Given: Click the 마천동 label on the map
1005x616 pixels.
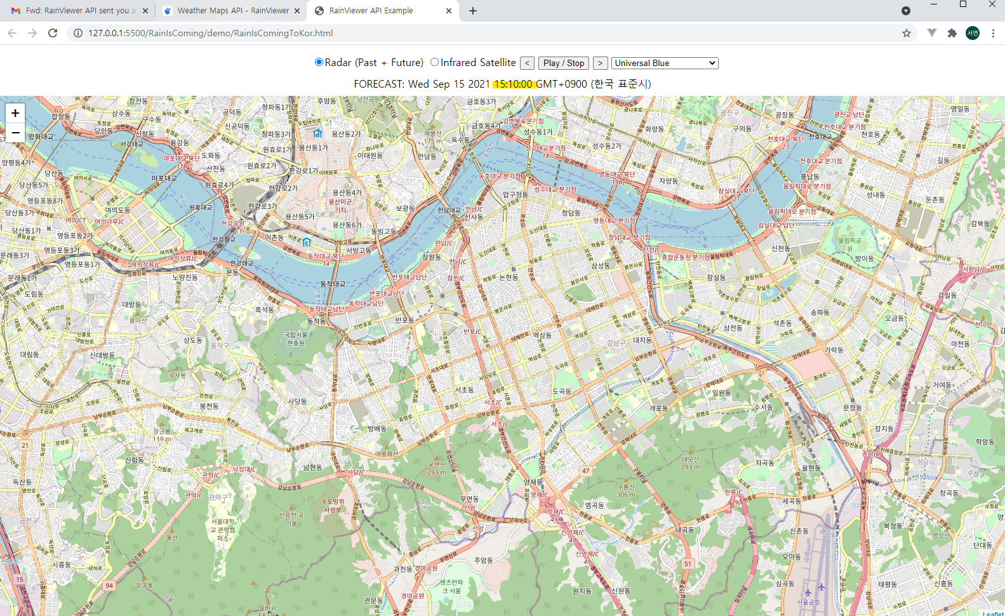Looking at the screenshot, I should (x=961, y=344).
